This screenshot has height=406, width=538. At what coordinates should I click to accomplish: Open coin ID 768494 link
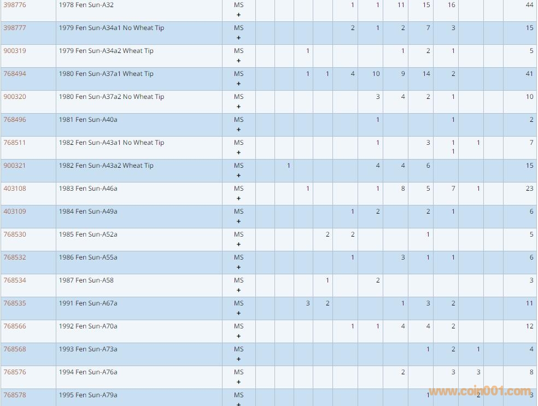click(15, 74)
